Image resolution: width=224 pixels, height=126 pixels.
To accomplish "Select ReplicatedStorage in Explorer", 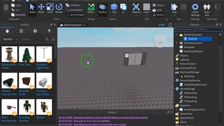I will pyautogui.click(x=189, y=72).
